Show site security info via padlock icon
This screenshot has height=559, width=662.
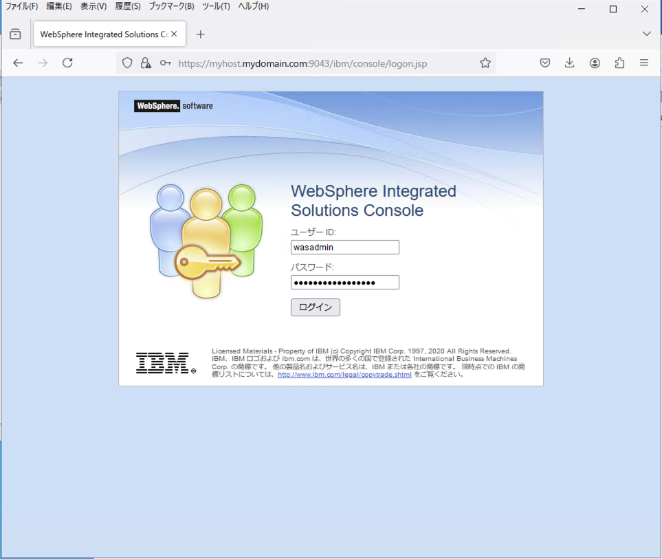[146, 63]
